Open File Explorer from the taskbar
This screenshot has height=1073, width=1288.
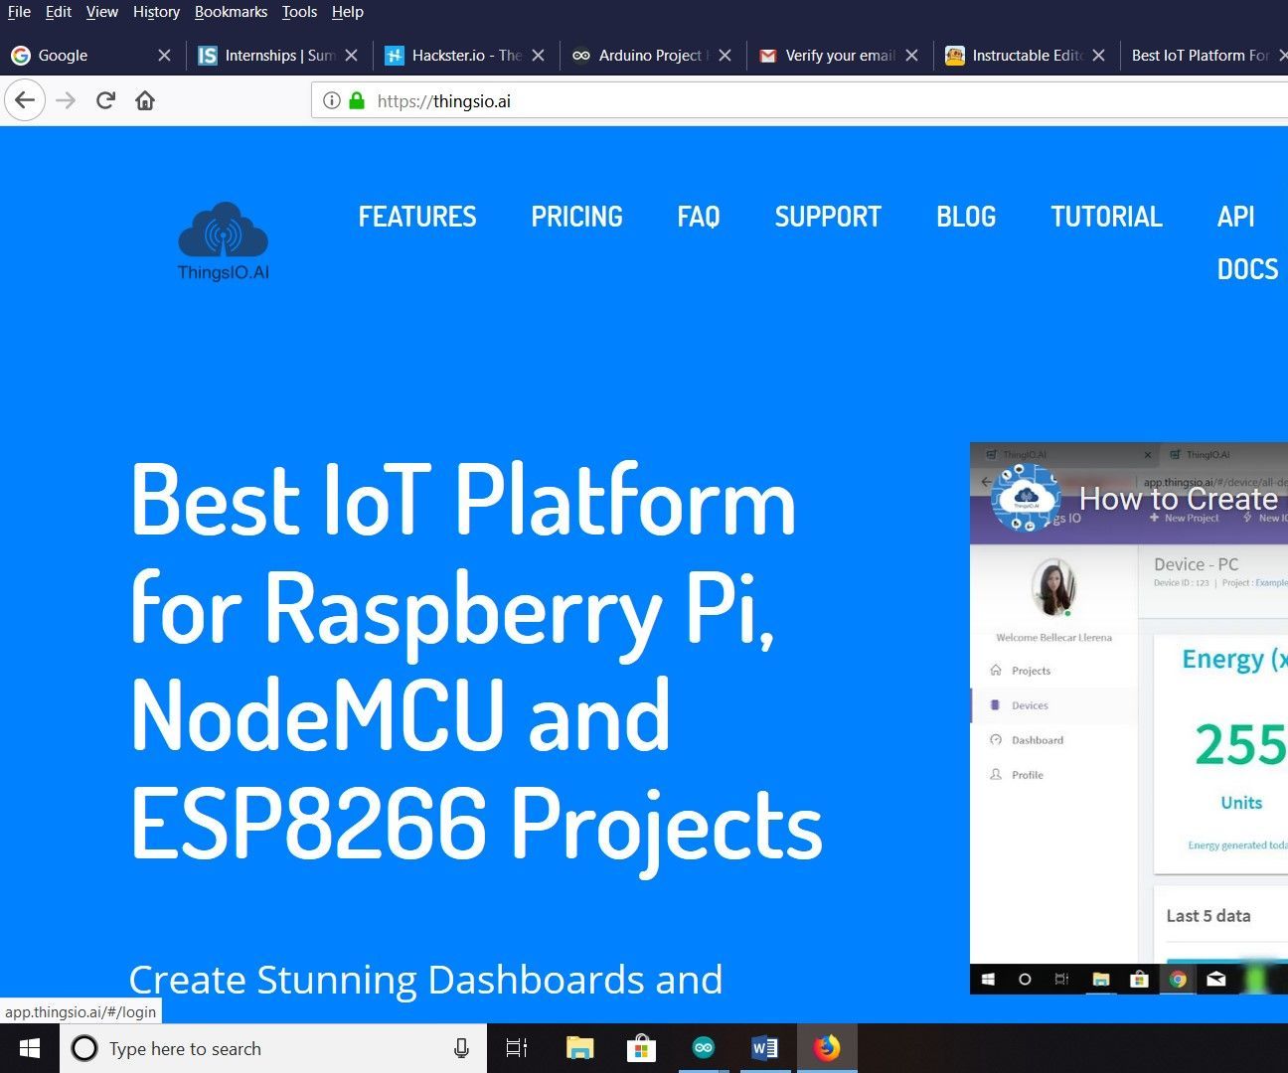coord(579,1048)
